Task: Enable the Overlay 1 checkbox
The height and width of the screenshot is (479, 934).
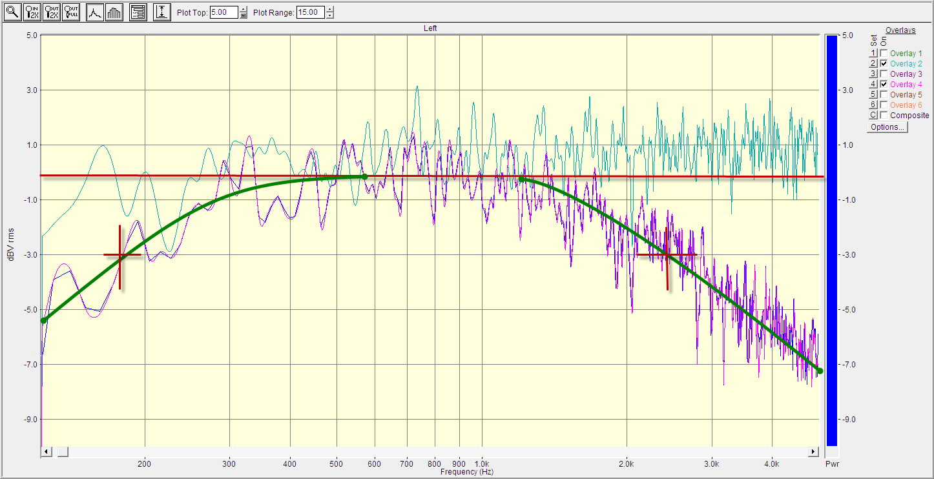Action: click(x=883, y=54)
